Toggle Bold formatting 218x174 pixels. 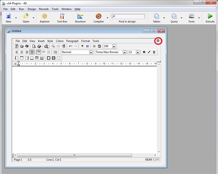tap(144, 52)
